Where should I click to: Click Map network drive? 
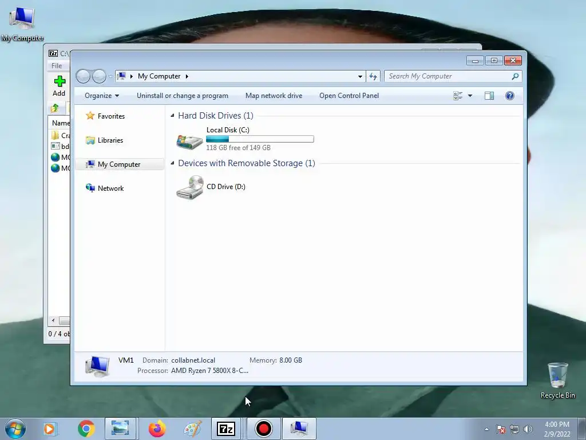(x=274, y=96)
